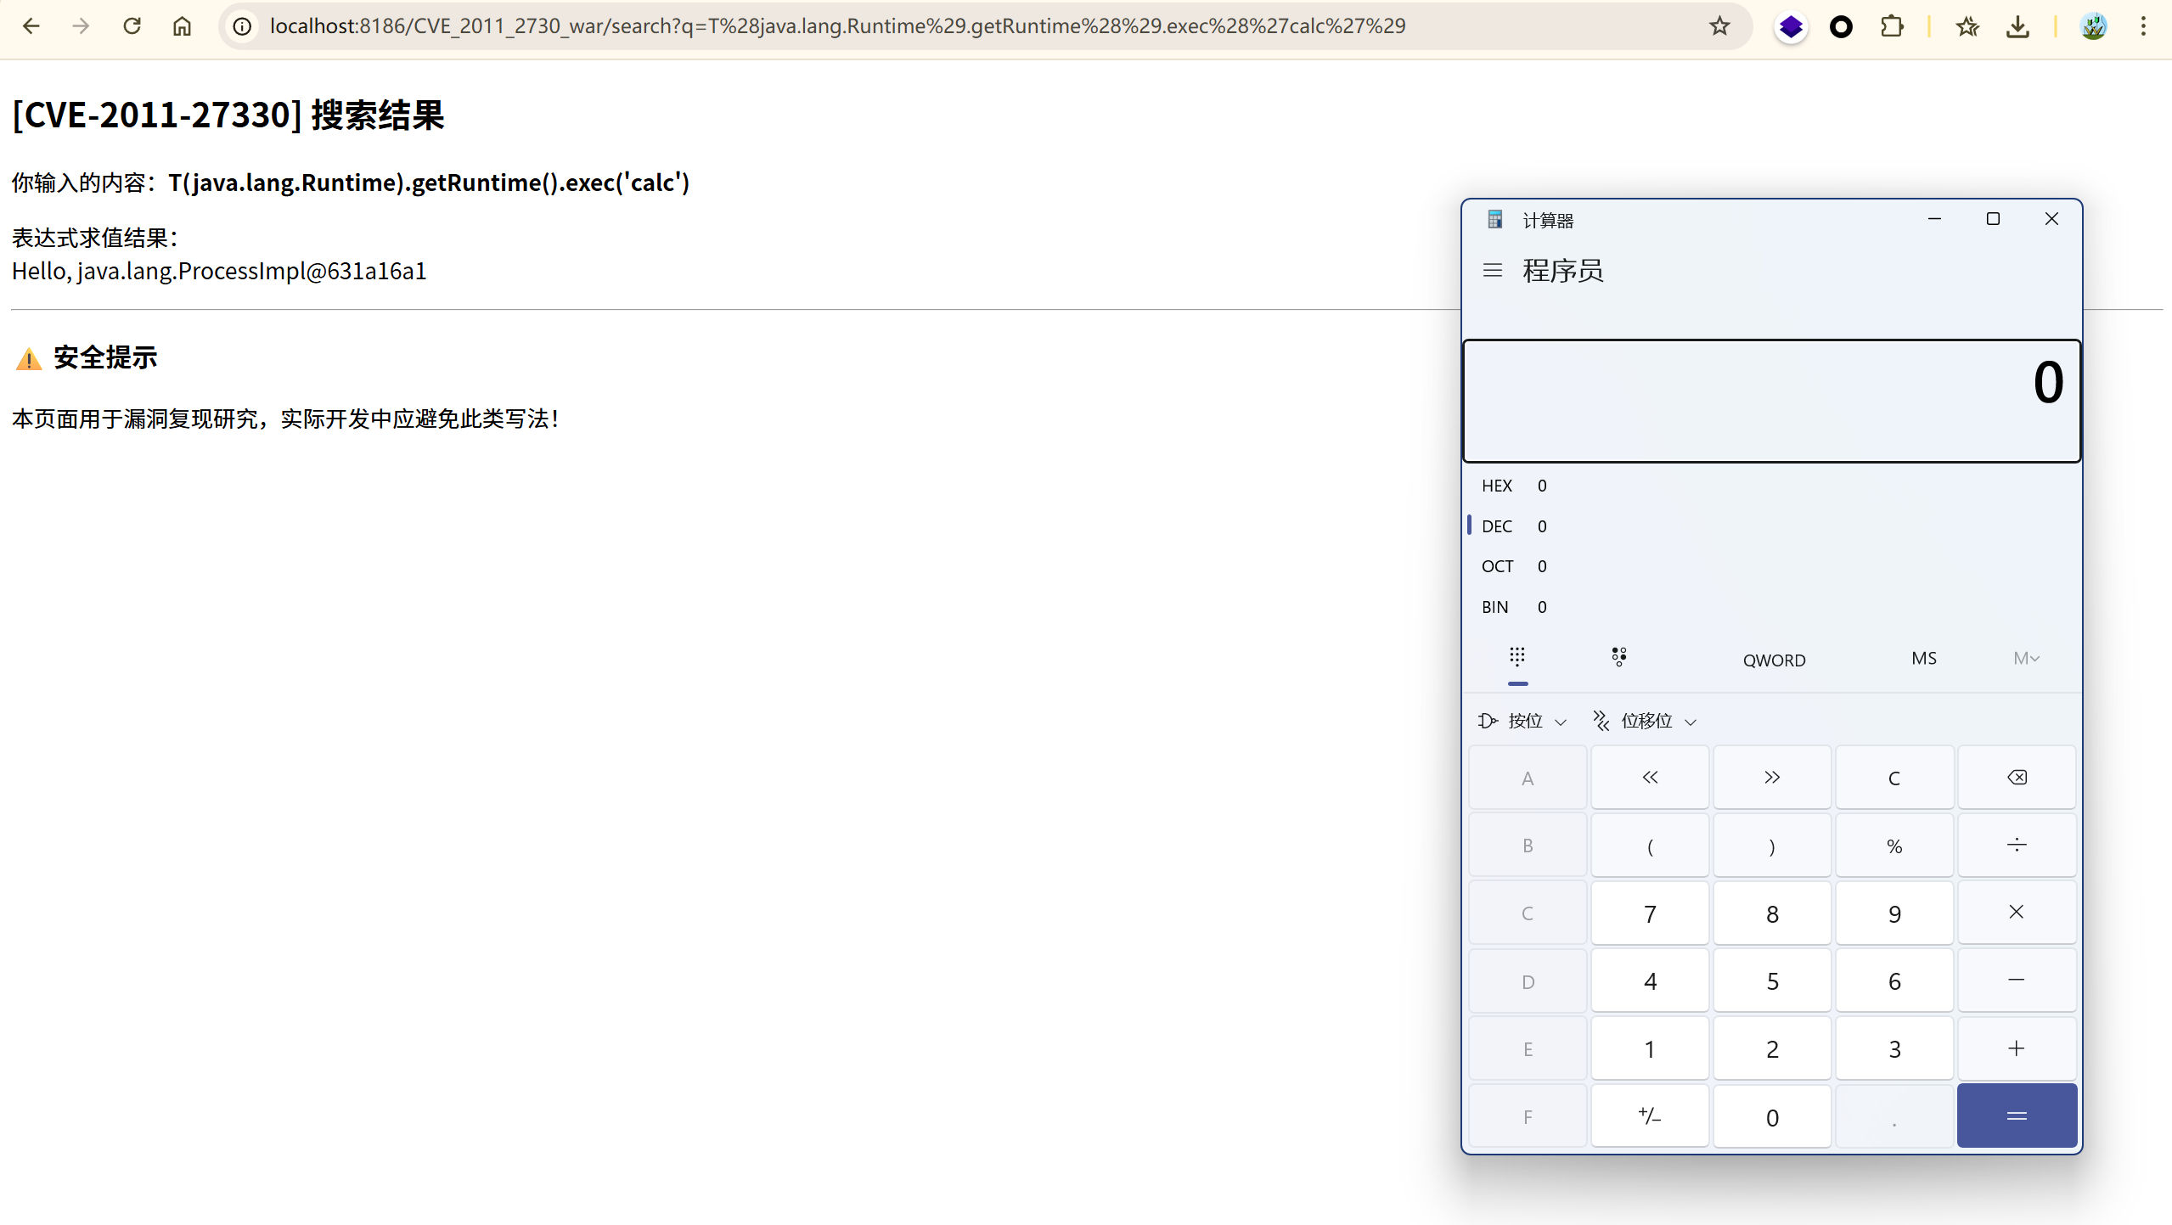Image resolution: width=2172 pixels, height=1225 pixels.
Task: Switch to the bit toggling keypad
Action: click(x=1618, y=658)
